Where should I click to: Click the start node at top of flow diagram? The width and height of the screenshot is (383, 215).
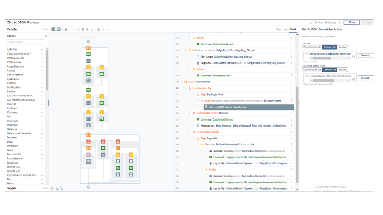coord(88,42)
